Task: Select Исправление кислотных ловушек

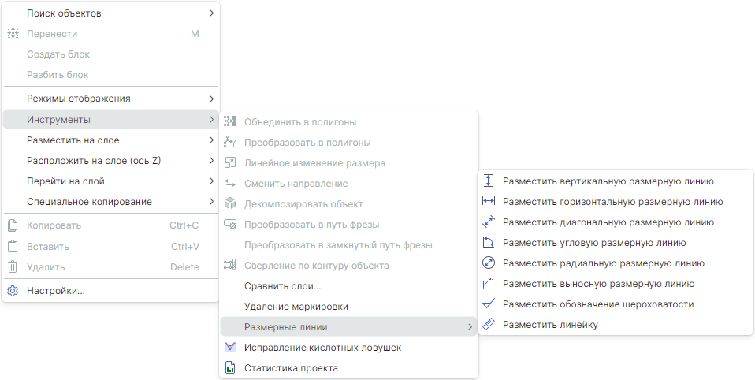Action: click(x=349, y=347)
